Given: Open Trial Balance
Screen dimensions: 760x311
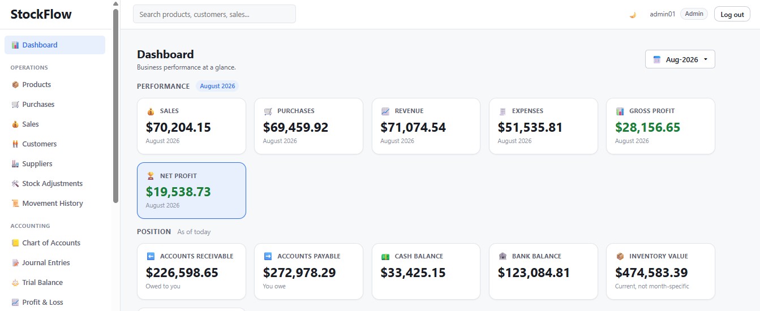Looking at the screenshot, I should [x=55, y=283].
